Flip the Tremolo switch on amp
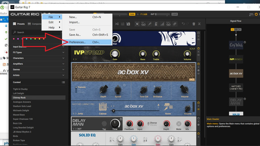Viewport: 260px width, 146px height. pyautogui.click(x=76, y=90)
